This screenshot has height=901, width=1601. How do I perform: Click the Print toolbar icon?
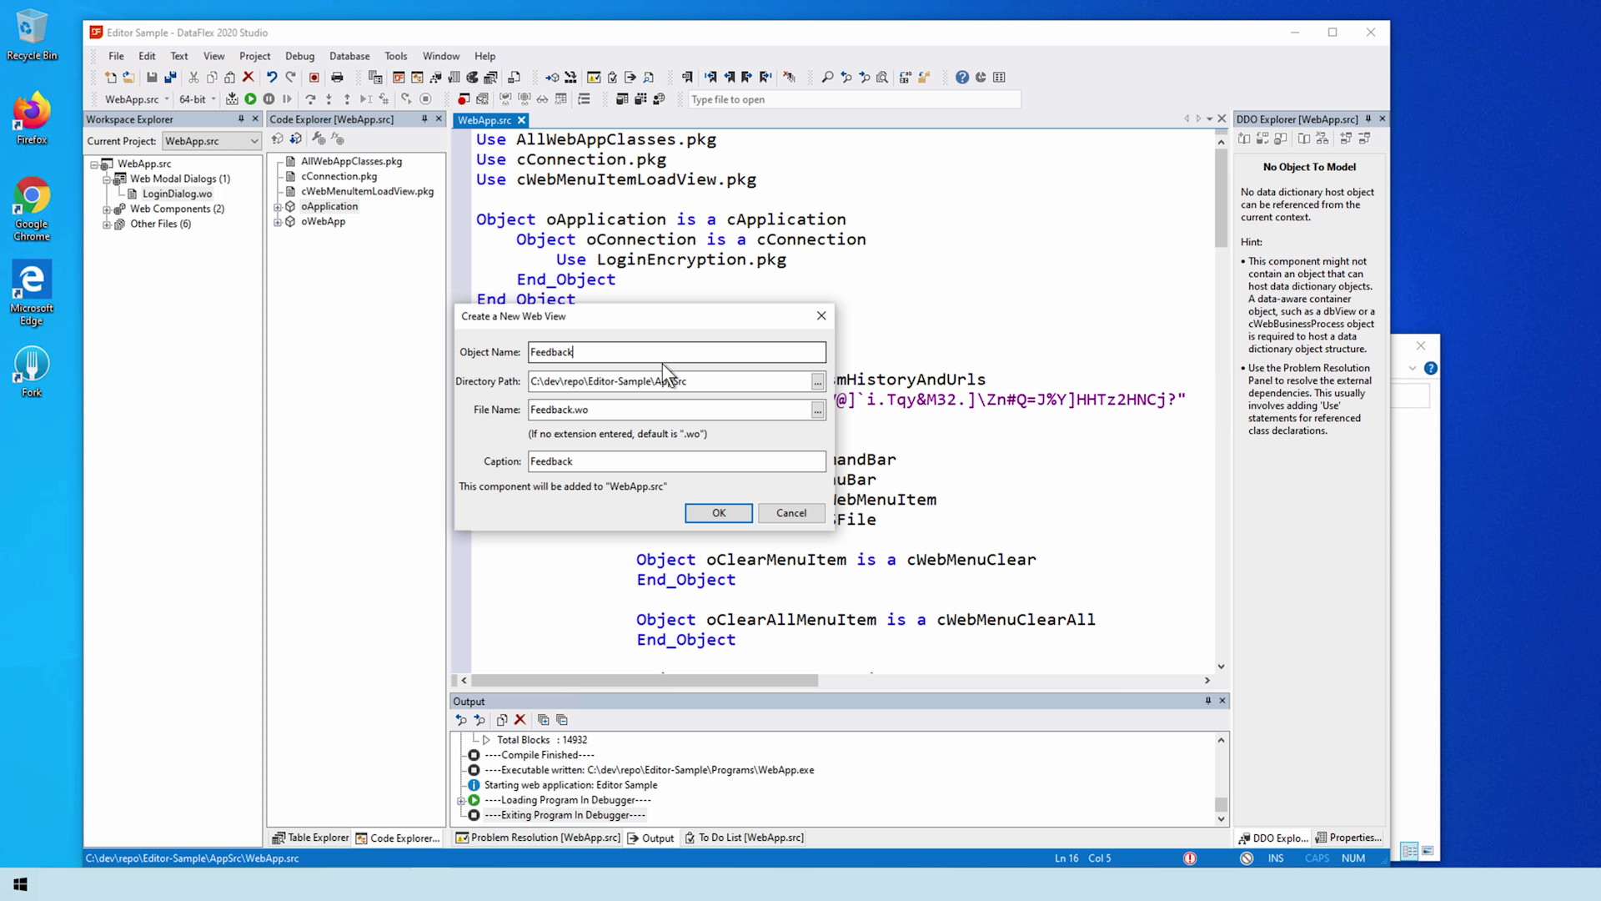click(337, 78)
